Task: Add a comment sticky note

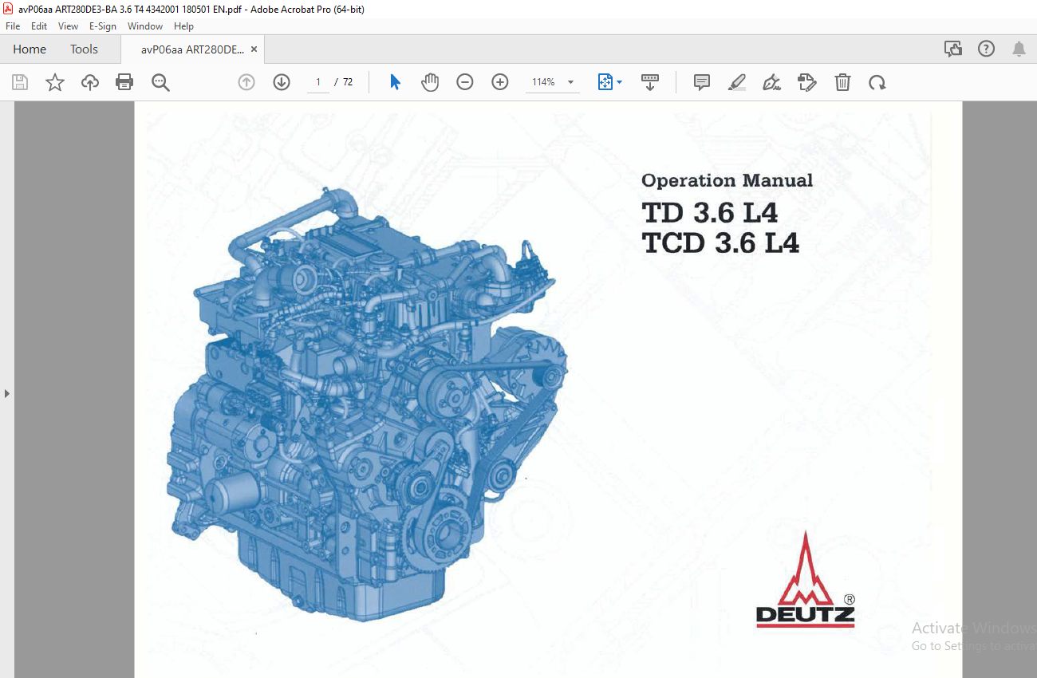Action: point(702,82)
